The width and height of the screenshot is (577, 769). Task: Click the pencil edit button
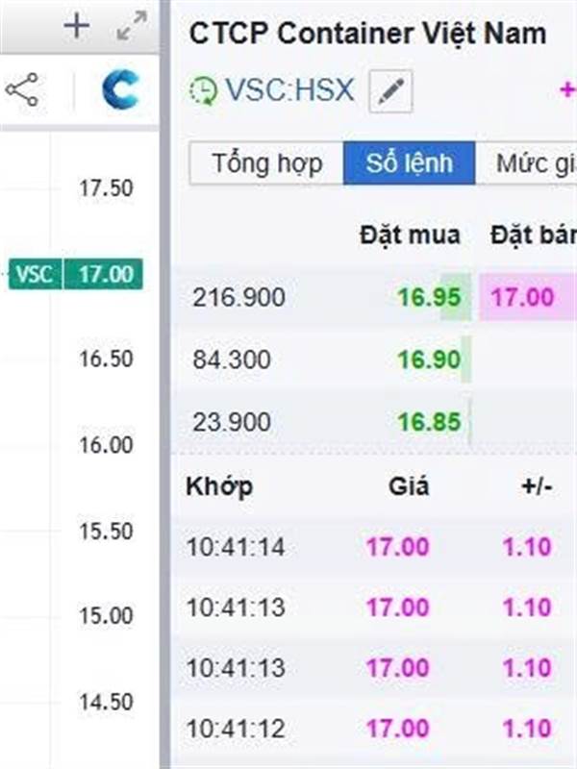coord(390,91)
